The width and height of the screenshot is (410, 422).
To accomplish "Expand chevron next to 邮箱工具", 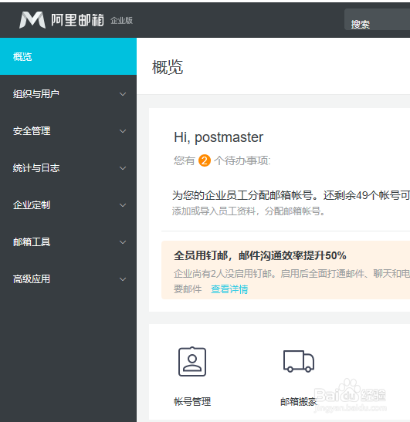I will (x=123, y=242).
